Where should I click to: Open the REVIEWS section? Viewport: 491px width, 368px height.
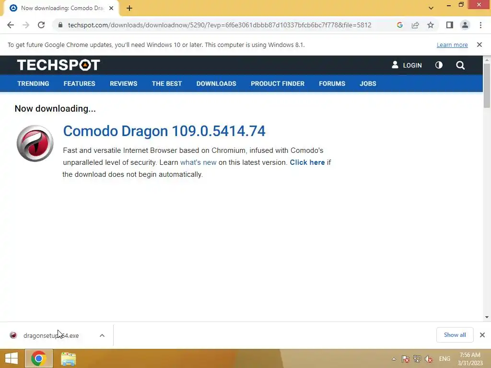123,83
